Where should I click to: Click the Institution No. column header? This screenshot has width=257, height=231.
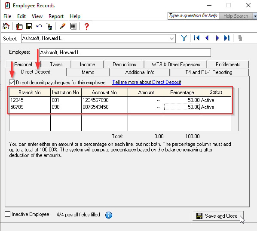(x=66, y=92)
